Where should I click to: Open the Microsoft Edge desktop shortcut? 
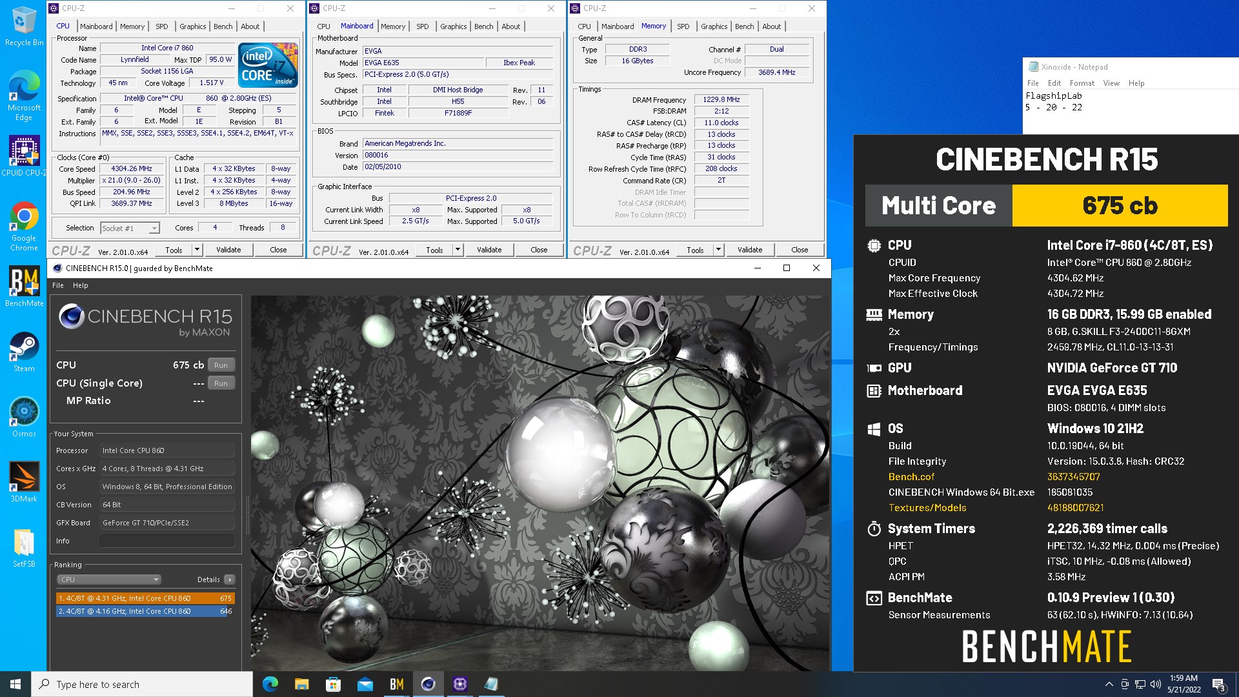tap(24, 94)
